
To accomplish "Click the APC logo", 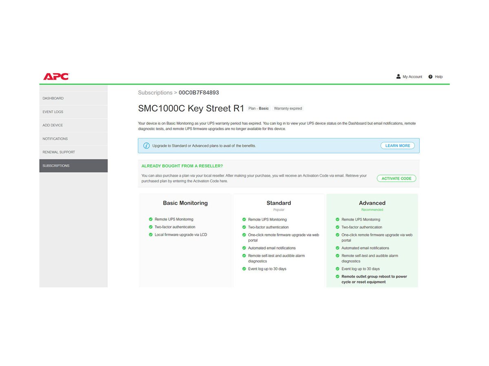I will (x=56, y=76).
